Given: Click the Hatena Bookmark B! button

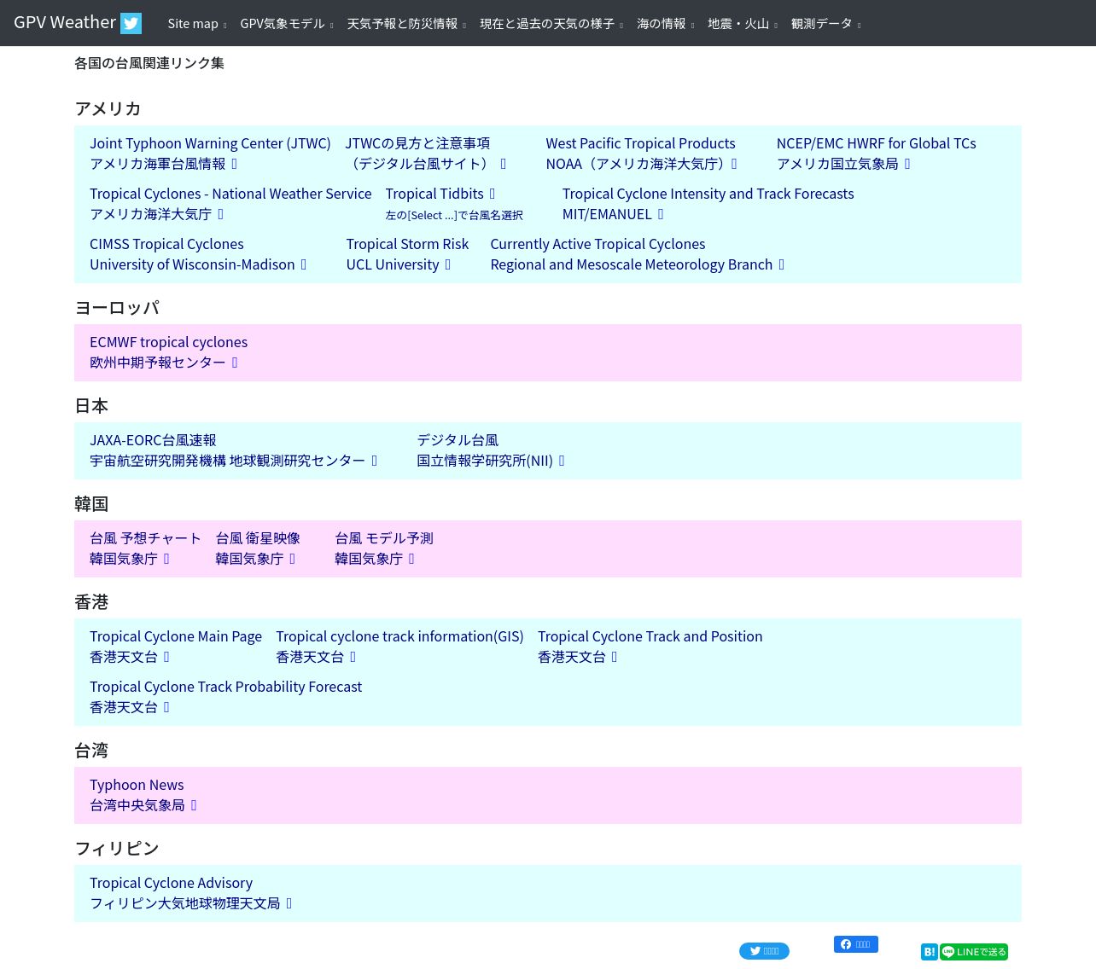Looking at the screenshot, I should (930, 952).
